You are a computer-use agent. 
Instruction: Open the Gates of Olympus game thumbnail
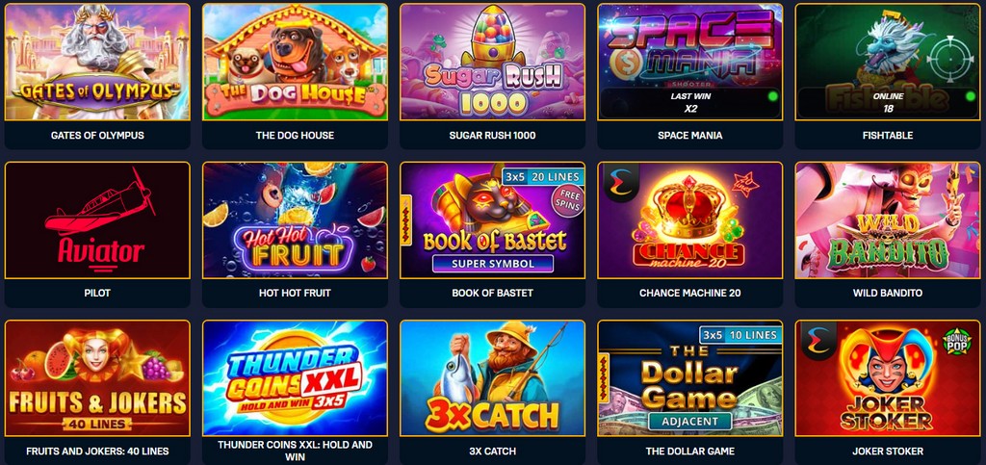(97, 62)
